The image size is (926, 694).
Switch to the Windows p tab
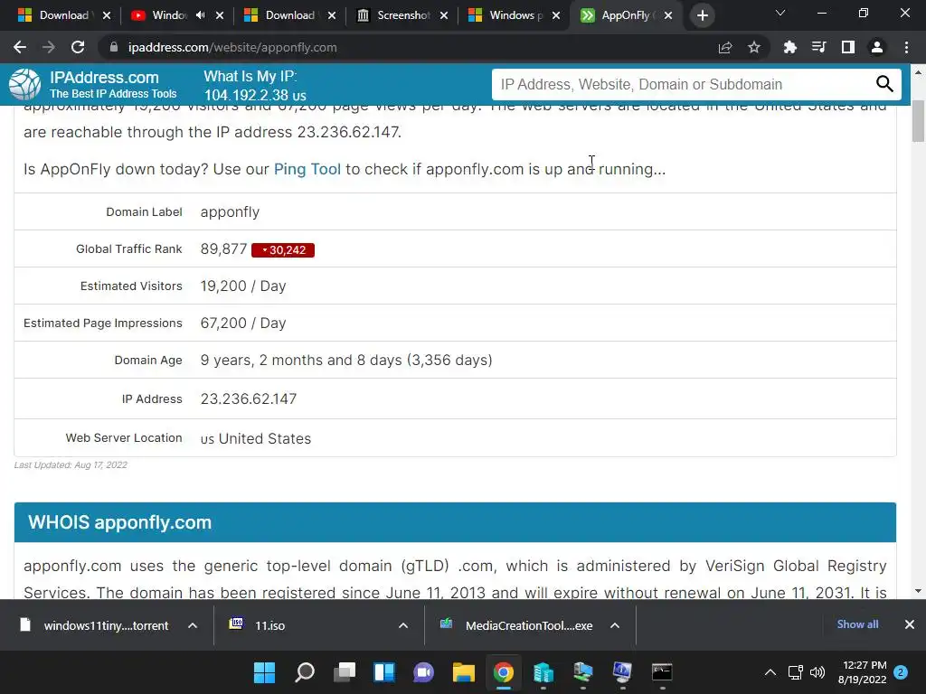click(x=515, y=15)
